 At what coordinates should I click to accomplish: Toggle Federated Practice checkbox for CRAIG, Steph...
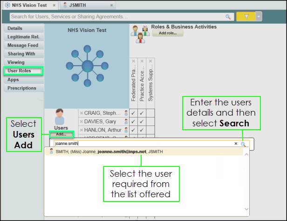(x=133, y=113)
